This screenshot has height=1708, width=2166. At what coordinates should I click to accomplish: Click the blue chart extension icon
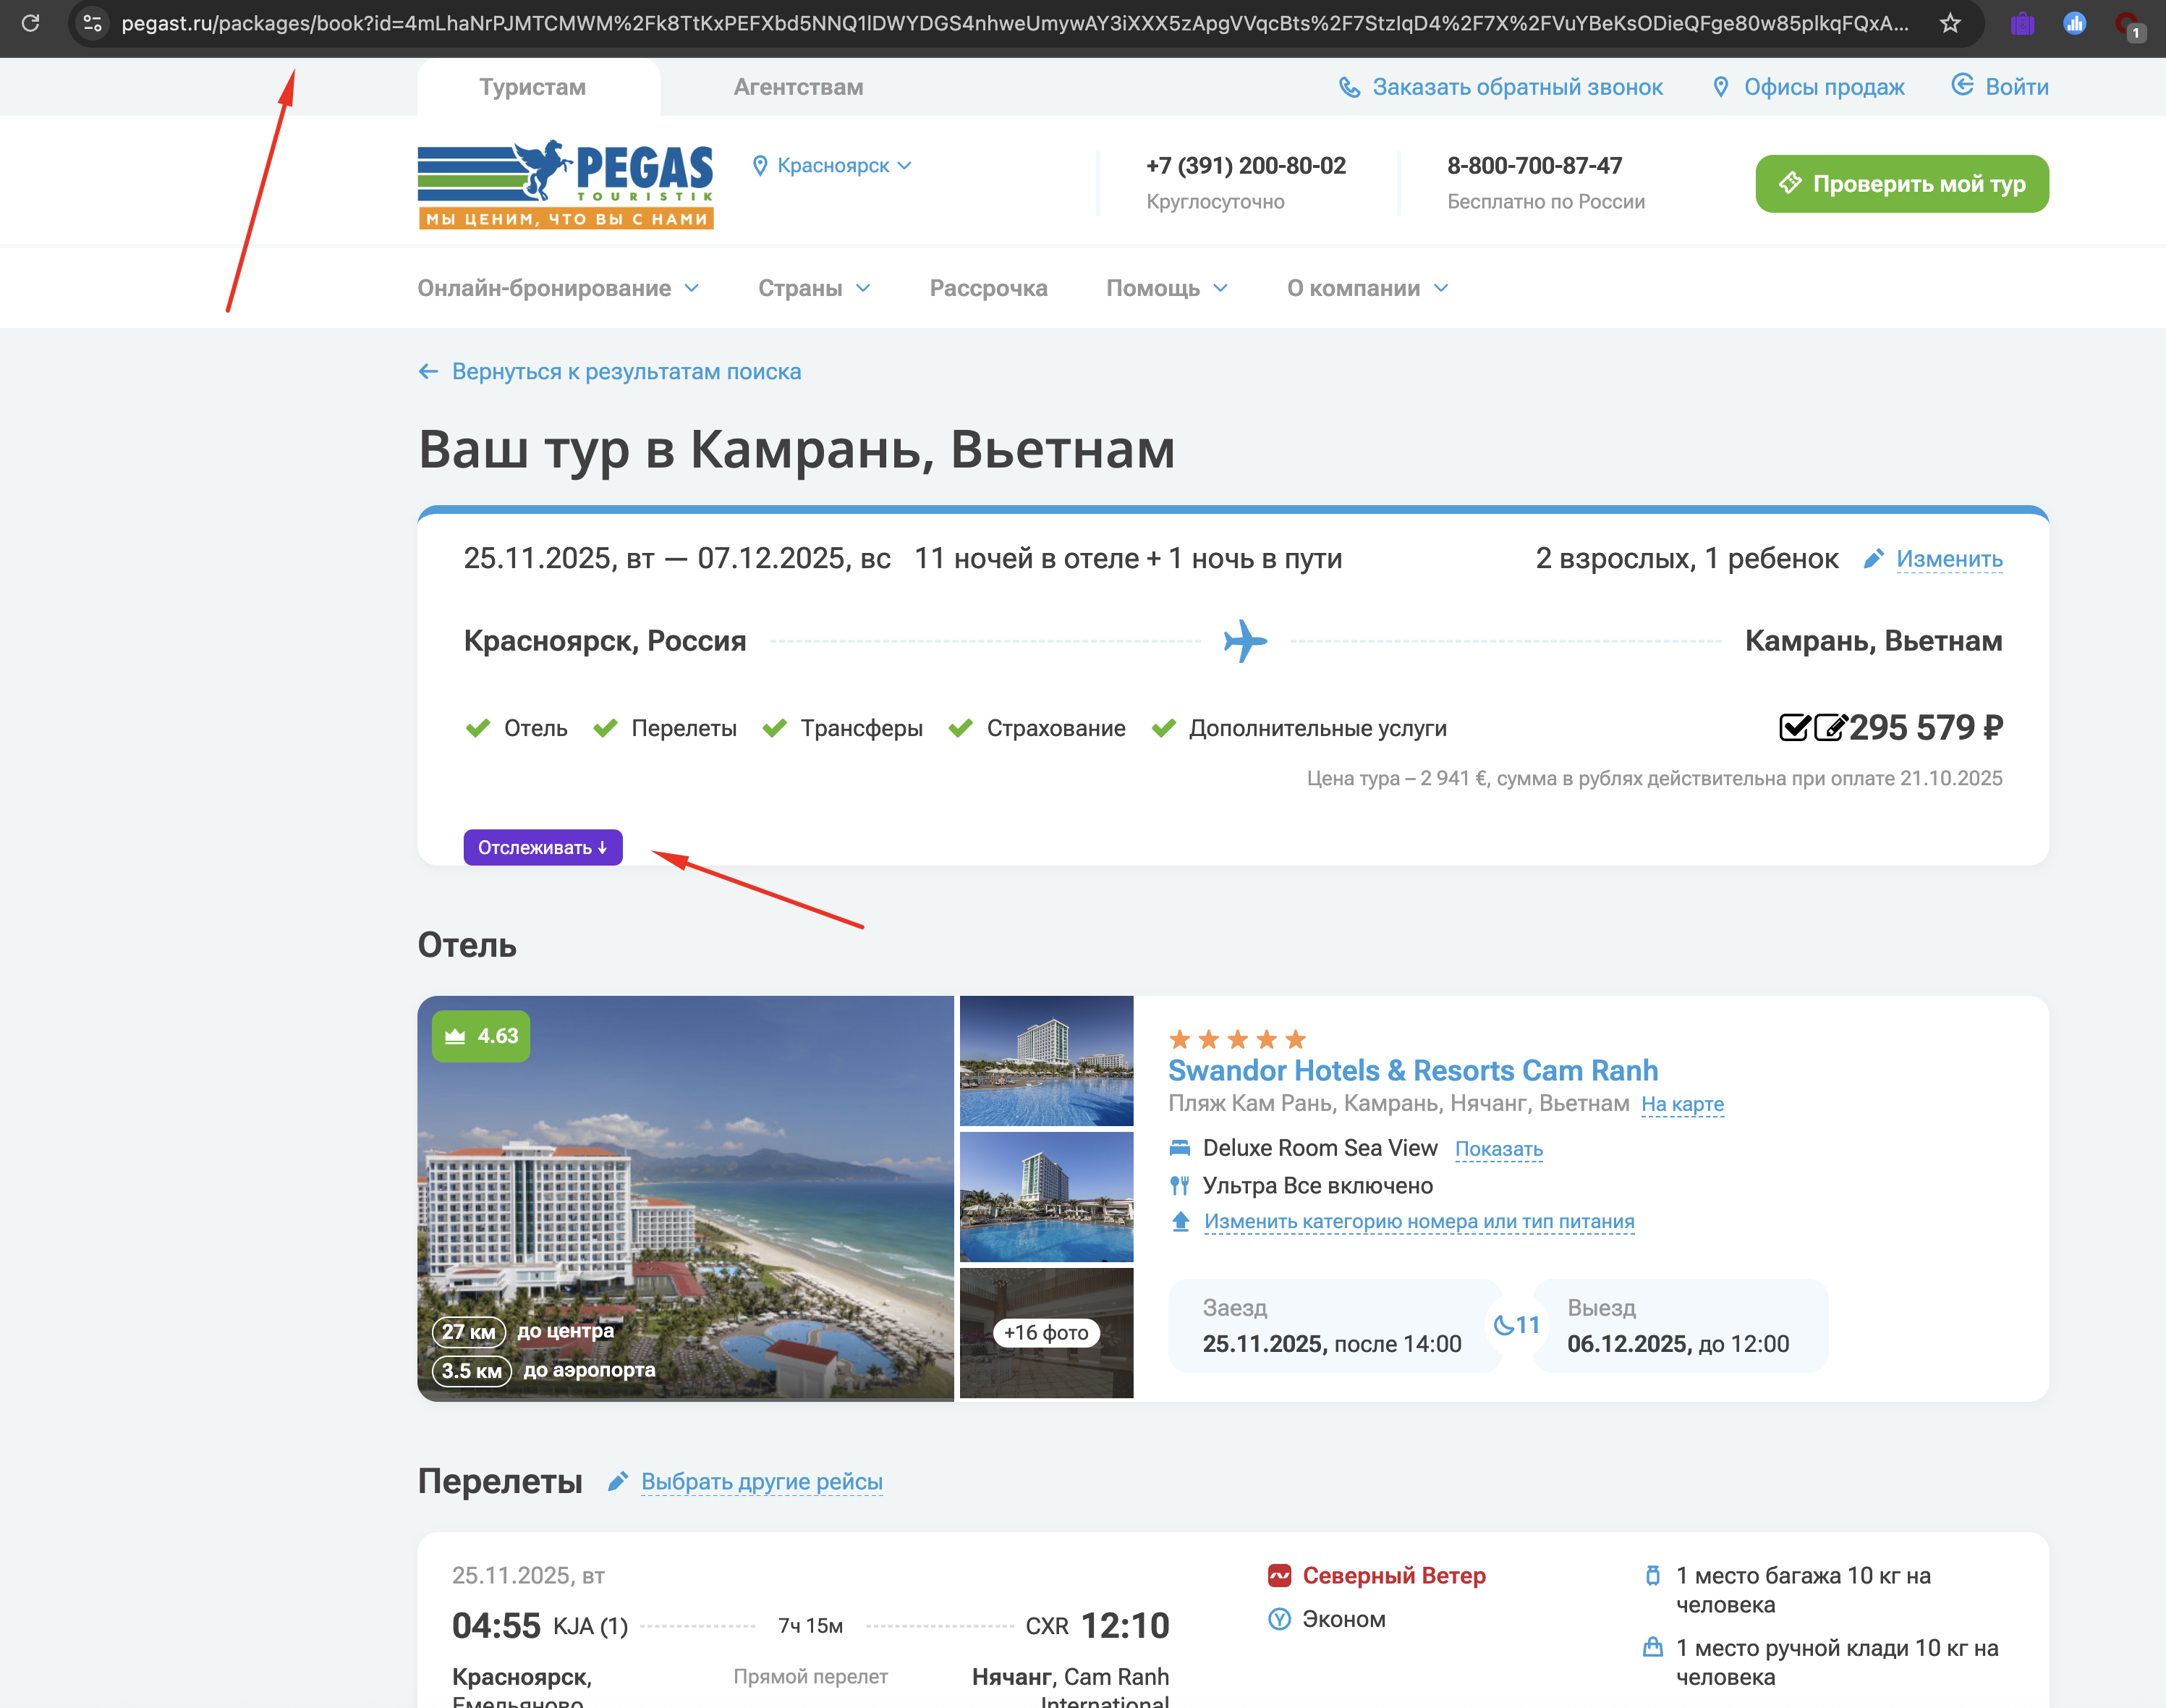2074,23
